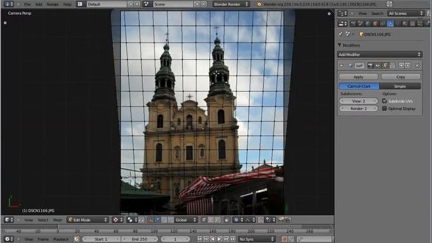Image resolution: width=432 pixels, height=243 pixels.
Task: Add a new scene with plus button
Action: pos(197,4)
